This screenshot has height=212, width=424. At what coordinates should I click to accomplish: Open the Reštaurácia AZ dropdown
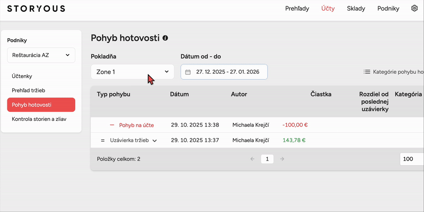[x=41, y=55]
